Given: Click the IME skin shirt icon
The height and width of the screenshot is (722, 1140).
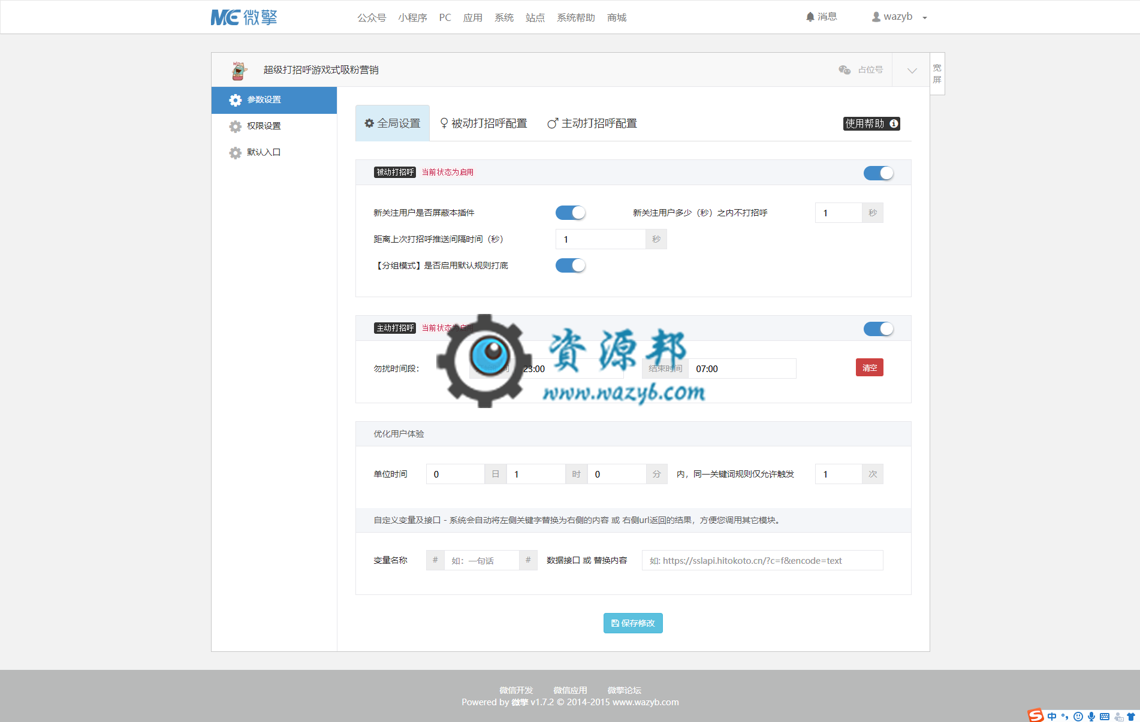Looking at the screenshot, I should [x=1131, y=717].
